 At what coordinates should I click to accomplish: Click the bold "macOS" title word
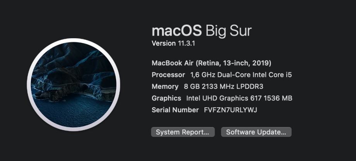tap(176, 31)
